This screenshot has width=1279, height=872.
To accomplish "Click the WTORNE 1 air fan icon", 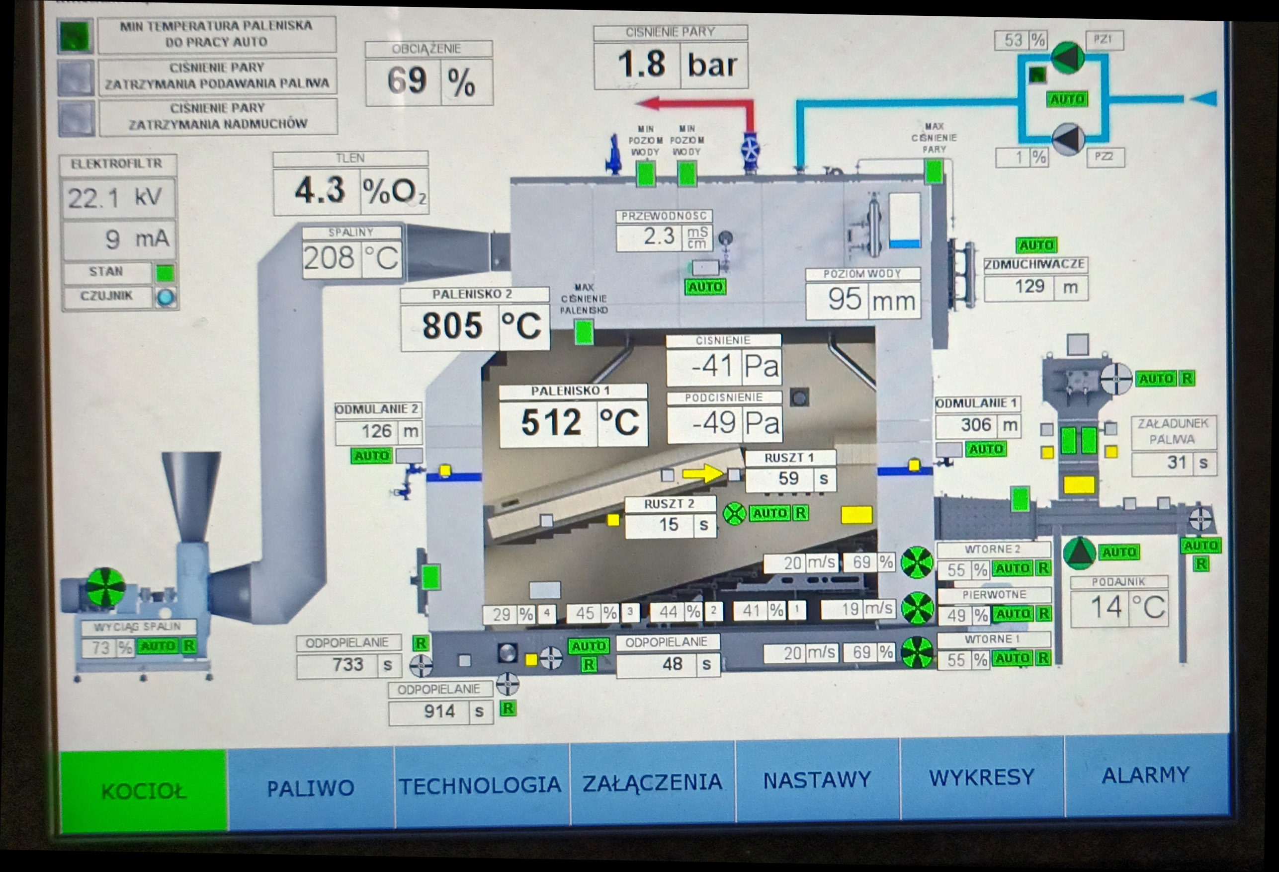I will (917, 653).
